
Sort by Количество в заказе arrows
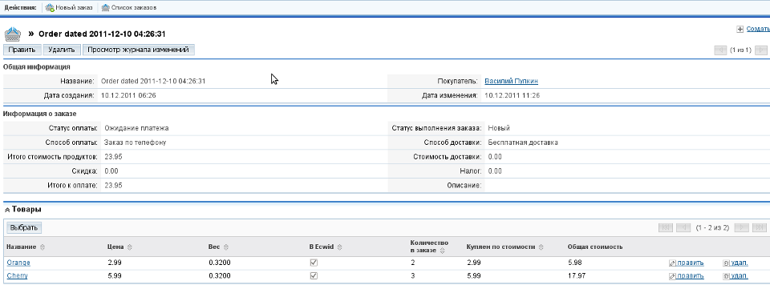[443, 251]
